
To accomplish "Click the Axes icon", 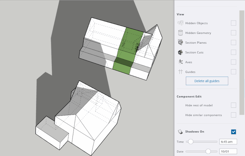I will [180, 62].
